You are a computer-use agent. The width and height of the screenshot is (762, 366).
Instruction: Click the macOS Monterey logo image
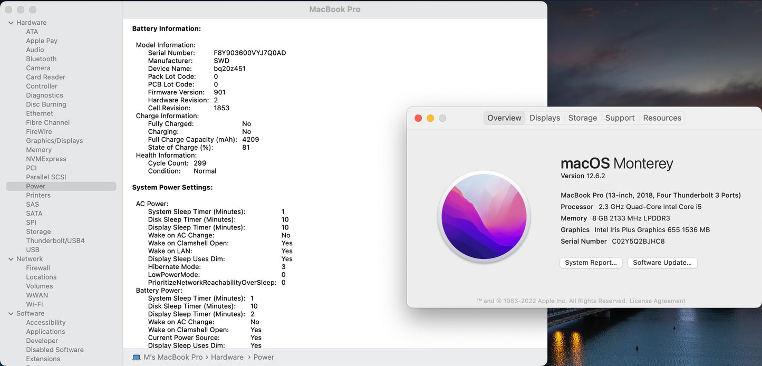click(484, 217)
